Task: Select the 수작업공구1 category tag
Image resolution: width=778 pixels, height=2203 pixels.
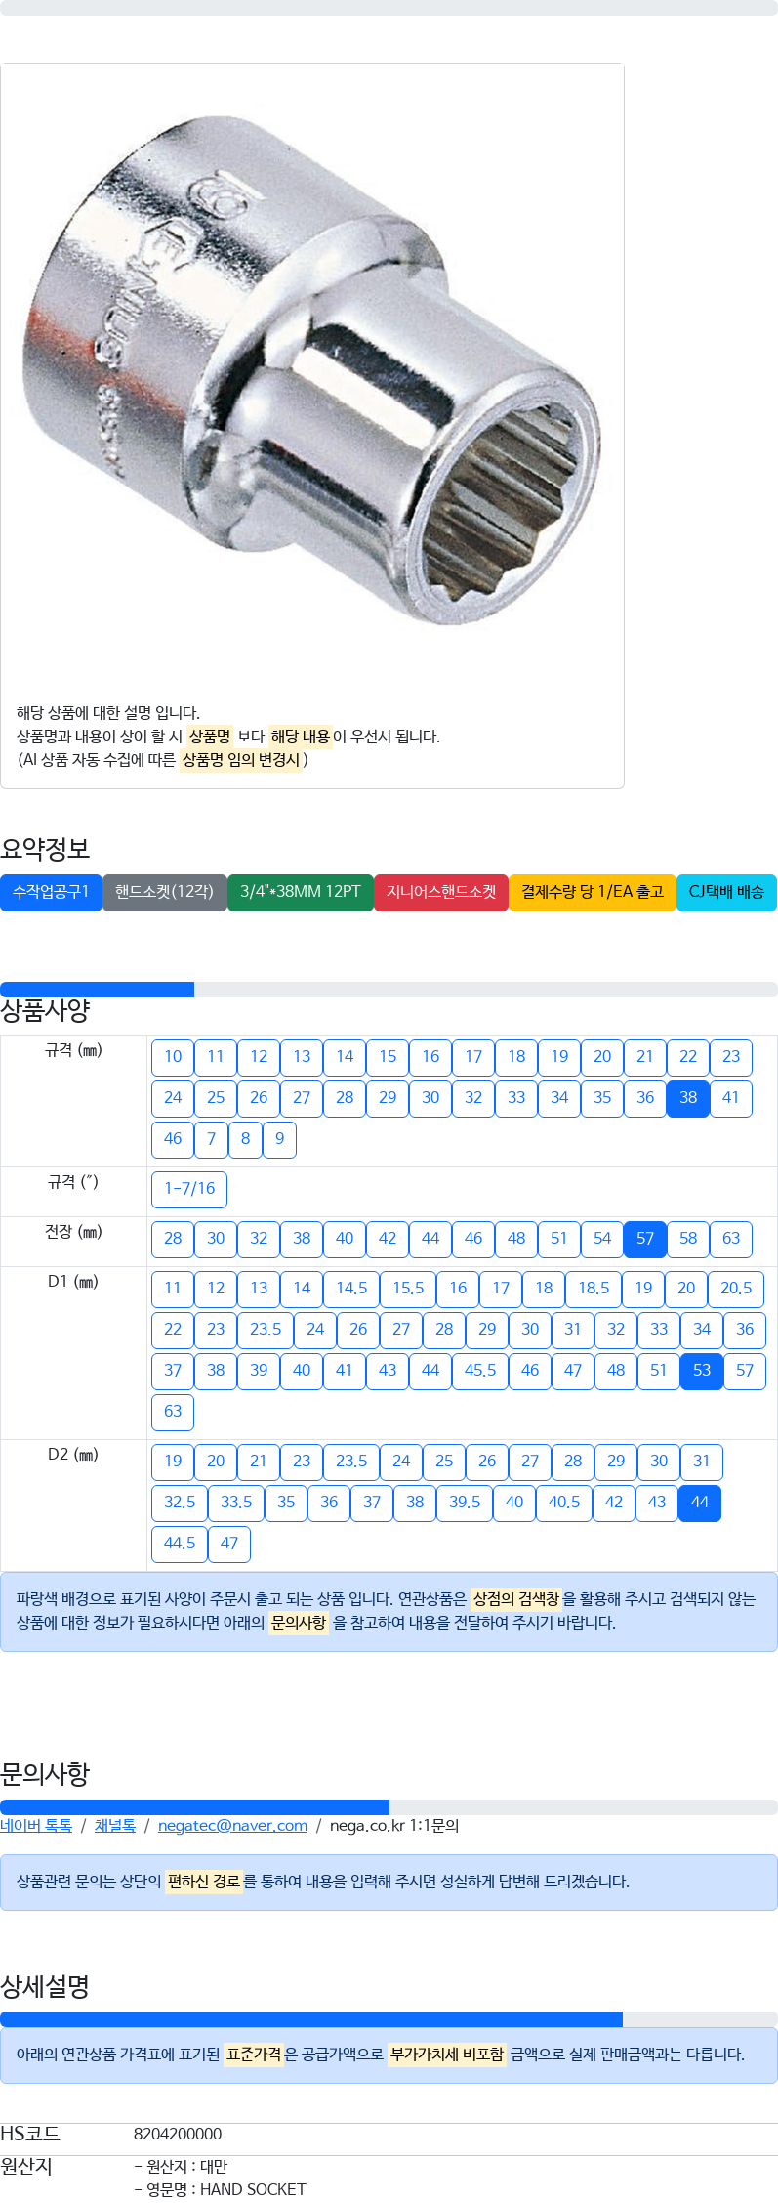Action: pos(51,892)
